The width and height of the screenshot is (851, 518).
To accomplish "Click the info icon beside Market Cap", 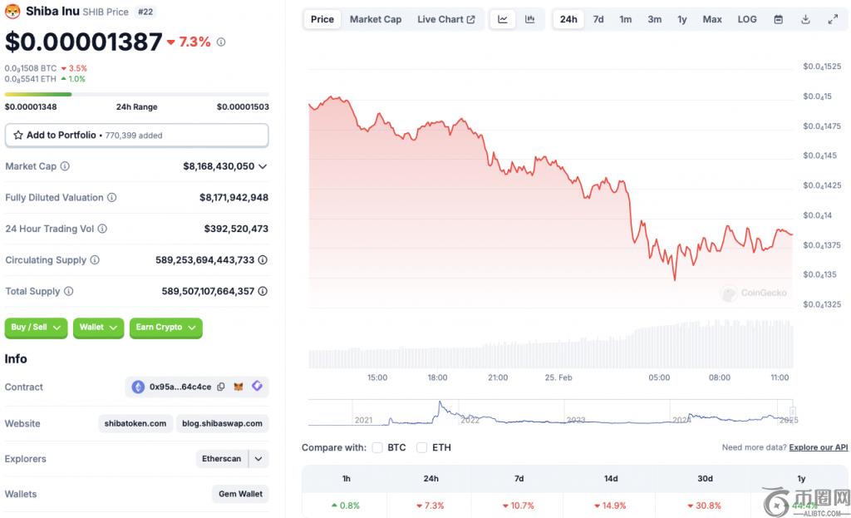I will (x=65, y=166).
